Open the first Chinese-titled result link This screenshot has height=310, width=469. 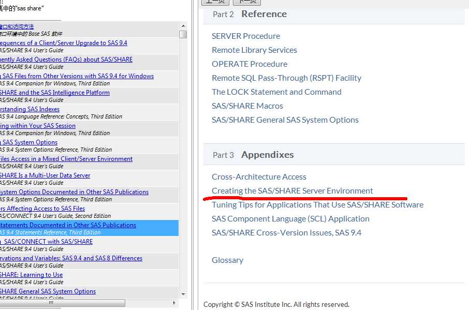(17, 26)
